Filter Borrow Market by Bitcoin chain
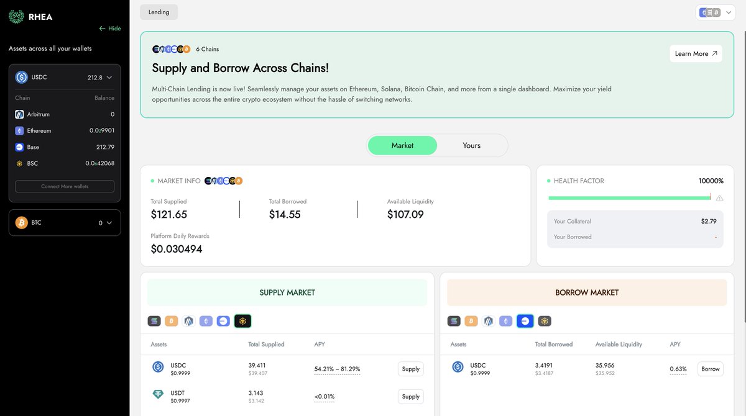746x416 pixels. point(471,321)
